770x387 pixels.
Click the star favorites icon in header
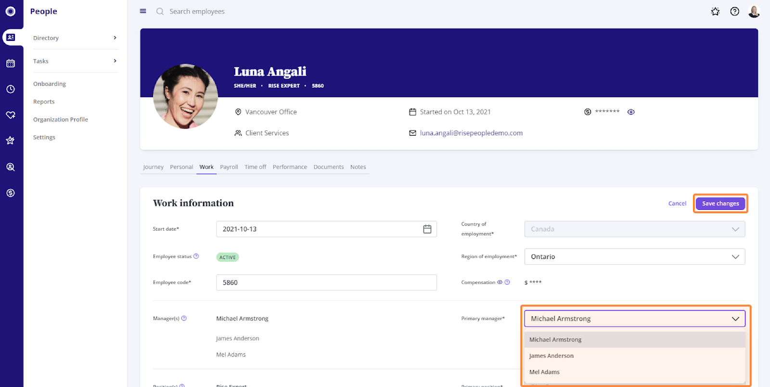(x=715, y=12)
